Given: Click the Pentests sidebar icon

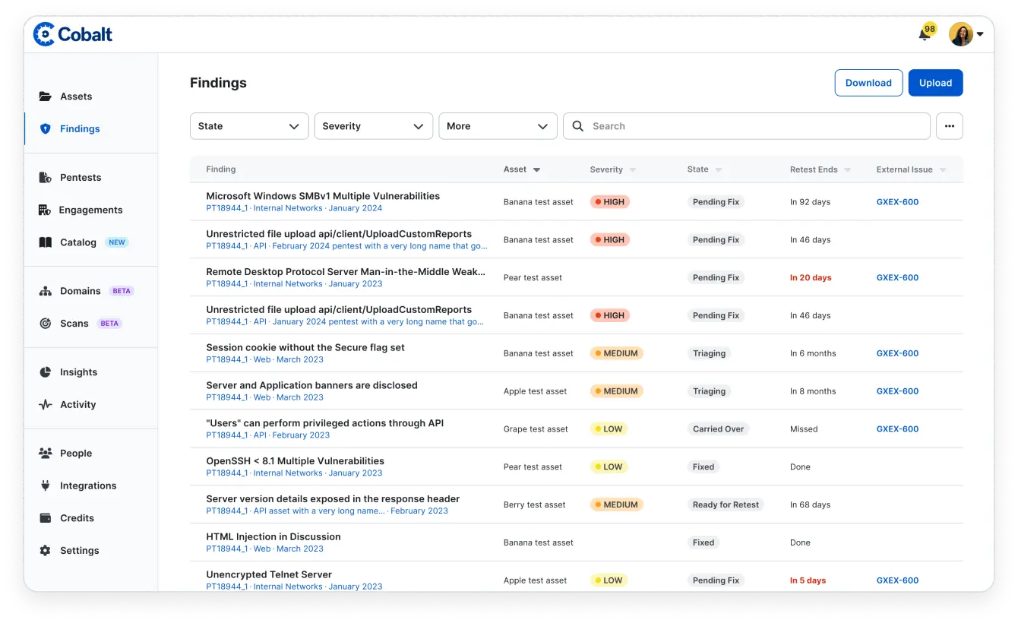Looking at the screenshot, I should tap(46, 178).
